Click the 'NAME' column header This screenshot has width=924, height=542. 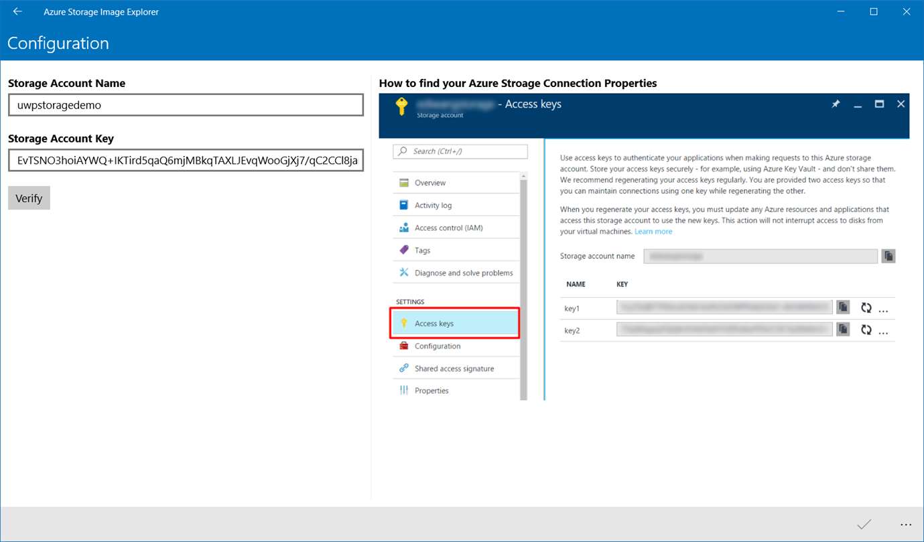coord(576,284)
